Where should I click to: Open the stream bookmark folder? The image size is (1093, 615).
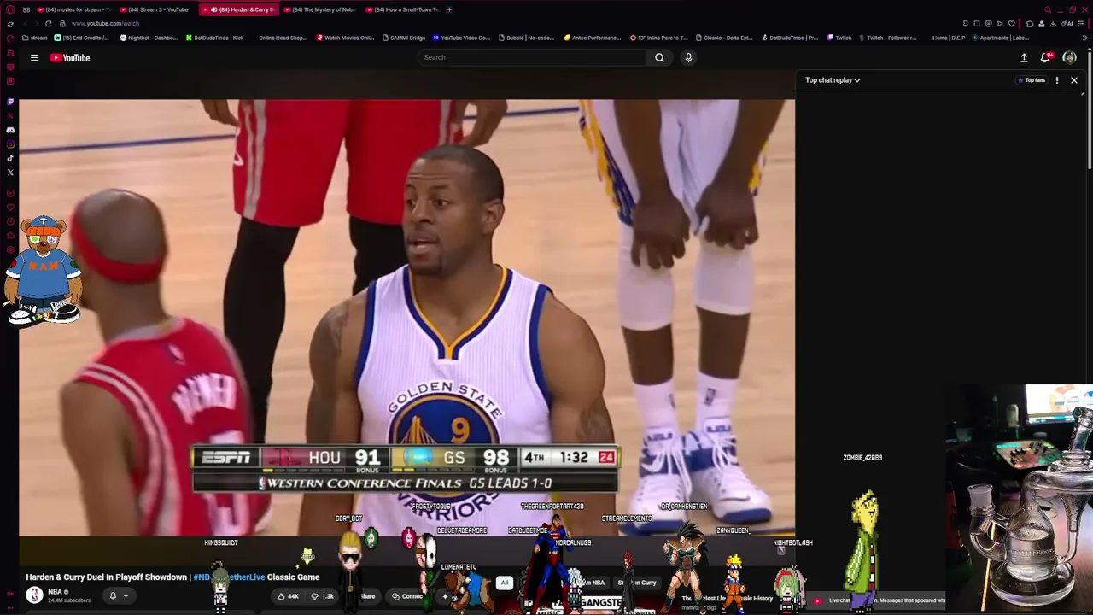pos(35,38)
